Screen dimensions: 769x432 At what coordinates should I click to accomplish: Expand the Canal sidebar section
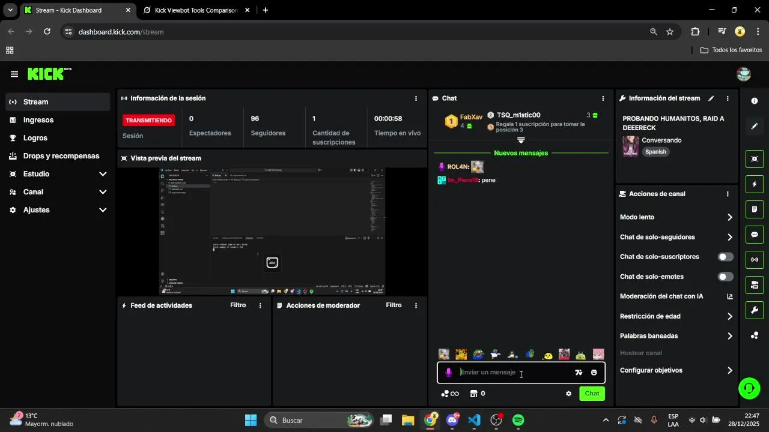tap(58, 192)
